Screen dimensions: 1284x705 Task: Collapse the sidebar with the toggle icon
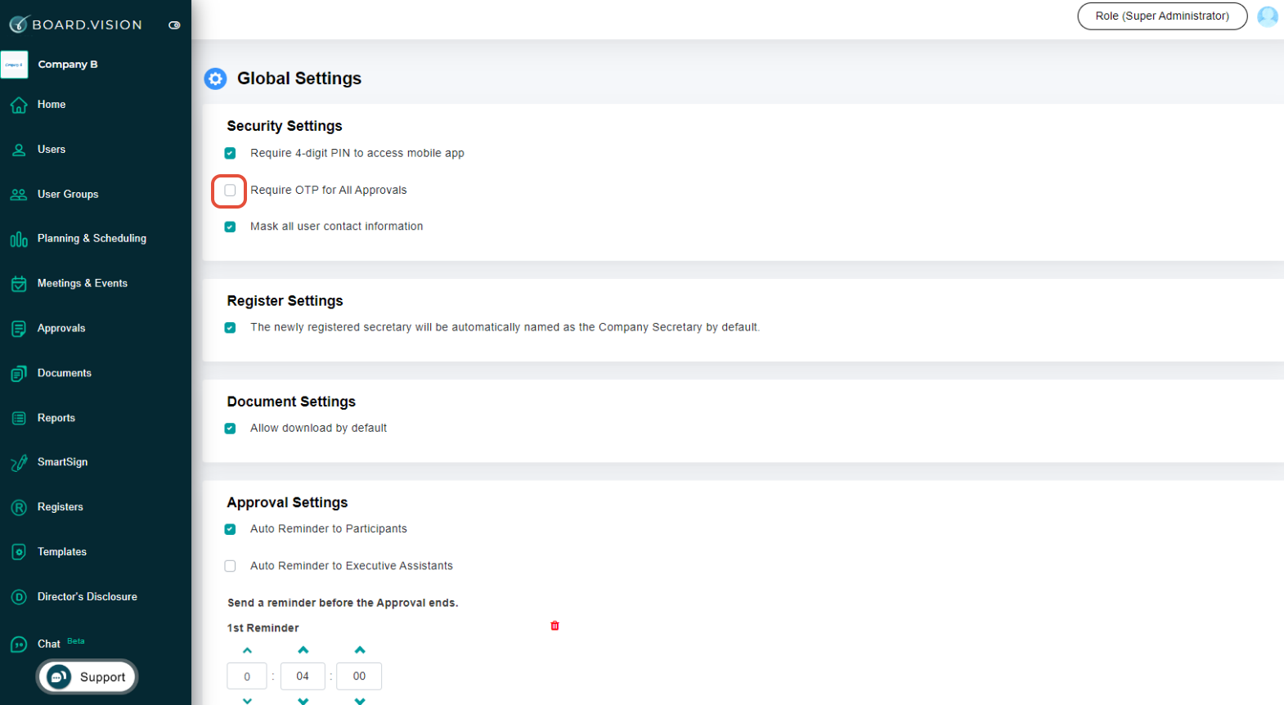coord(174,25)
